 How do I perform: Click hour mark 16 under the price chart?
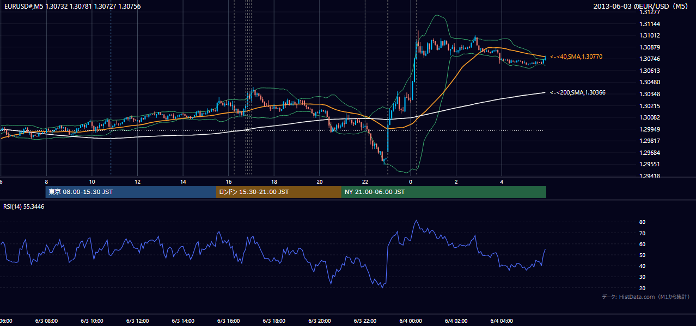click(x=229, y=182)
